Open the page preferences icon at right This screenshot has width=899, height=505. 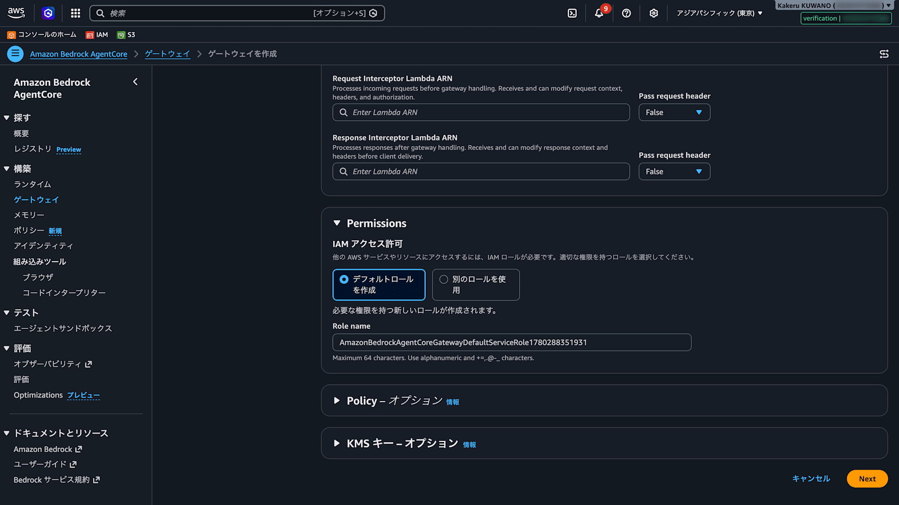tap(884, 54)
